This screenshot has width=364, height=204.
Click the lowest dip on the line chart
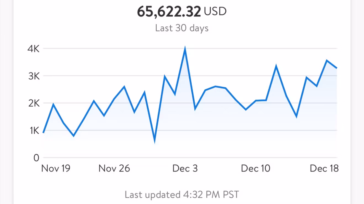pyautogui.click(x=154, y=141)
